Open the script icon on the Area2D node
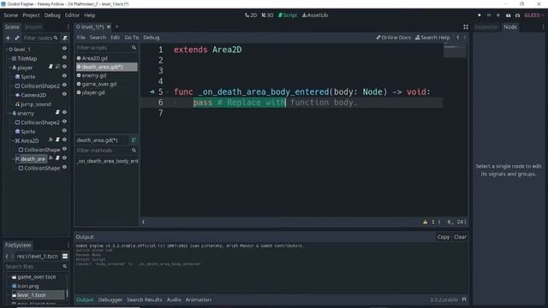This screenshot has height=308, width=548. tap(57, 139)
